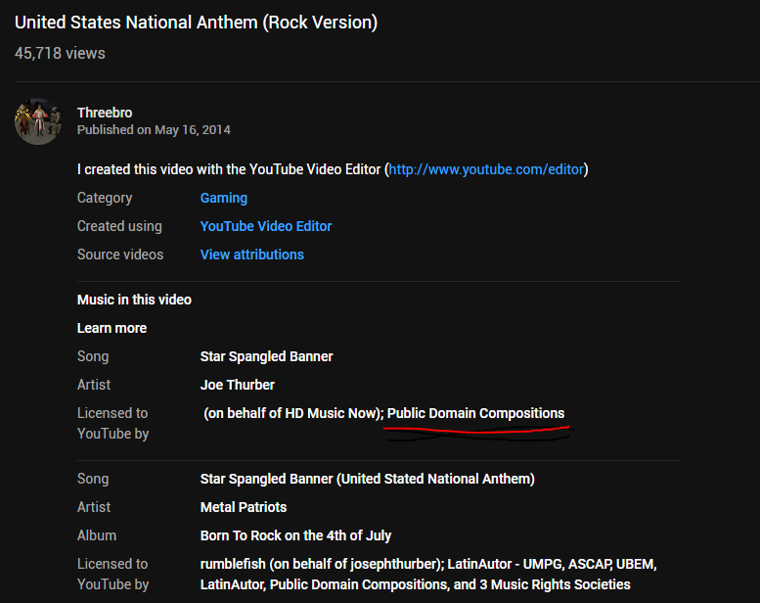Click the Category label
The width and height of the screenshot is (760, 603).
pyautogui.click(x=105, y=198)
